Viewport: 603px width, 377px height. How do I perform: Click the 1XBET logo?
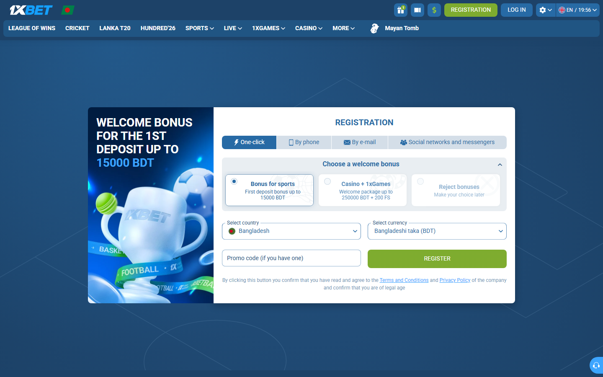coord(31,10)
